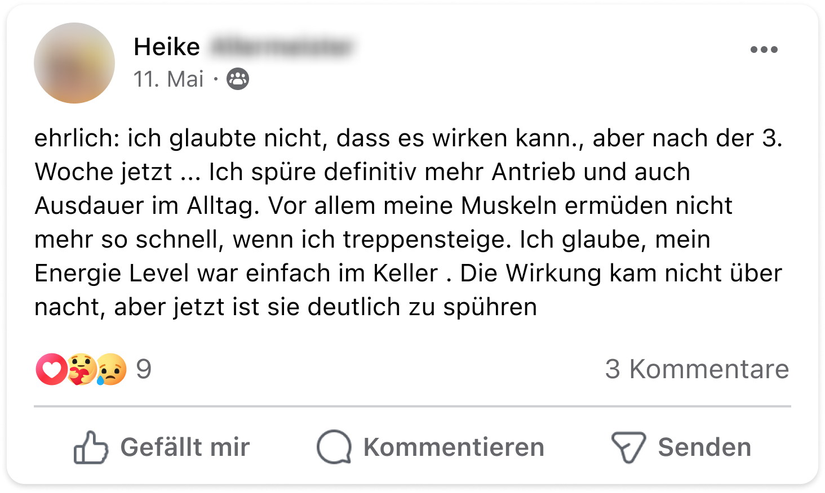Image resolution: width=825 pixels, height=493 pixels.
Task: Click the sad crying reaction emoji
Action: click(112, 369)
